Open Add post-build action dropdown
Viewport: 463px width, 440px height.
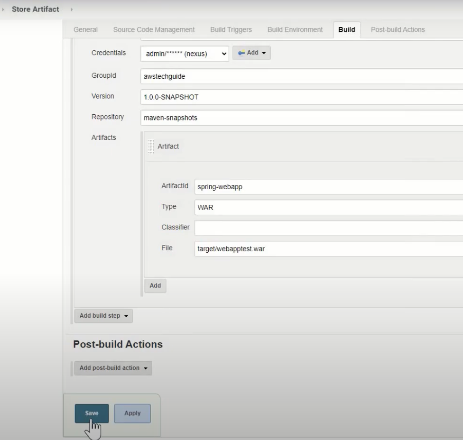click(113, 368)
